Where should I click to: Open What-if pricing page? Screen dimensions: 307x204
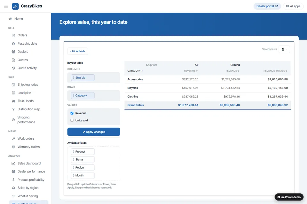pyautogui.click(x=28, y=196)
